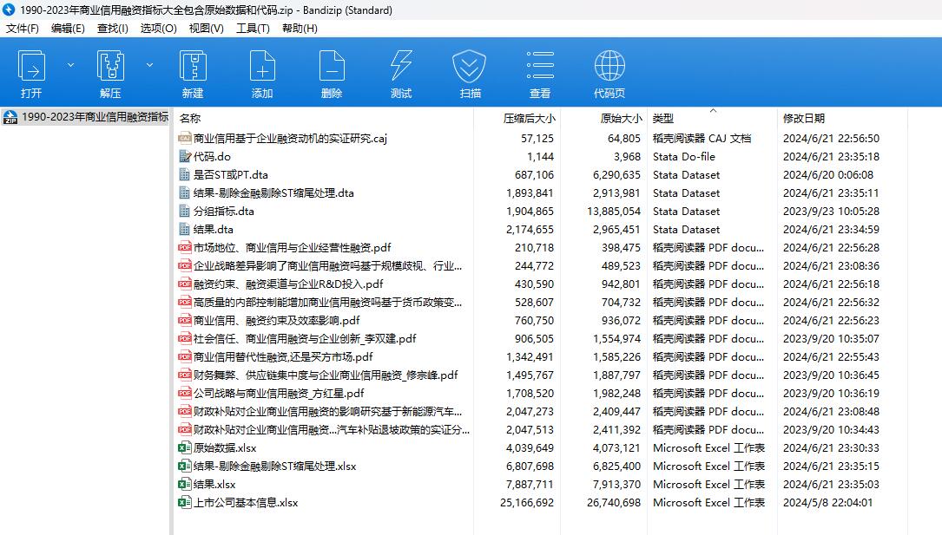The height and width of the screenshot is (535, 942).
Task: Click the PDF icon for 市场地位、商业信用与企业经营性融资.pdf
Action: [184, 248]
